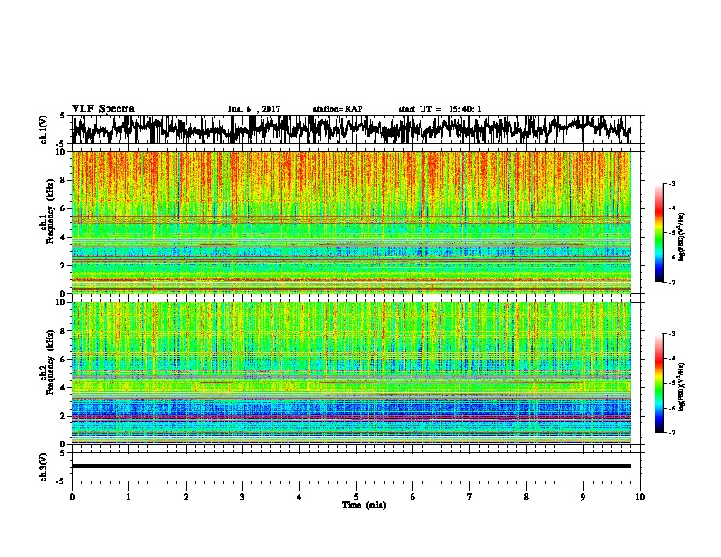Click the "4" kHz tick on the ch.2 frequency axis

(x=65, y=388)
